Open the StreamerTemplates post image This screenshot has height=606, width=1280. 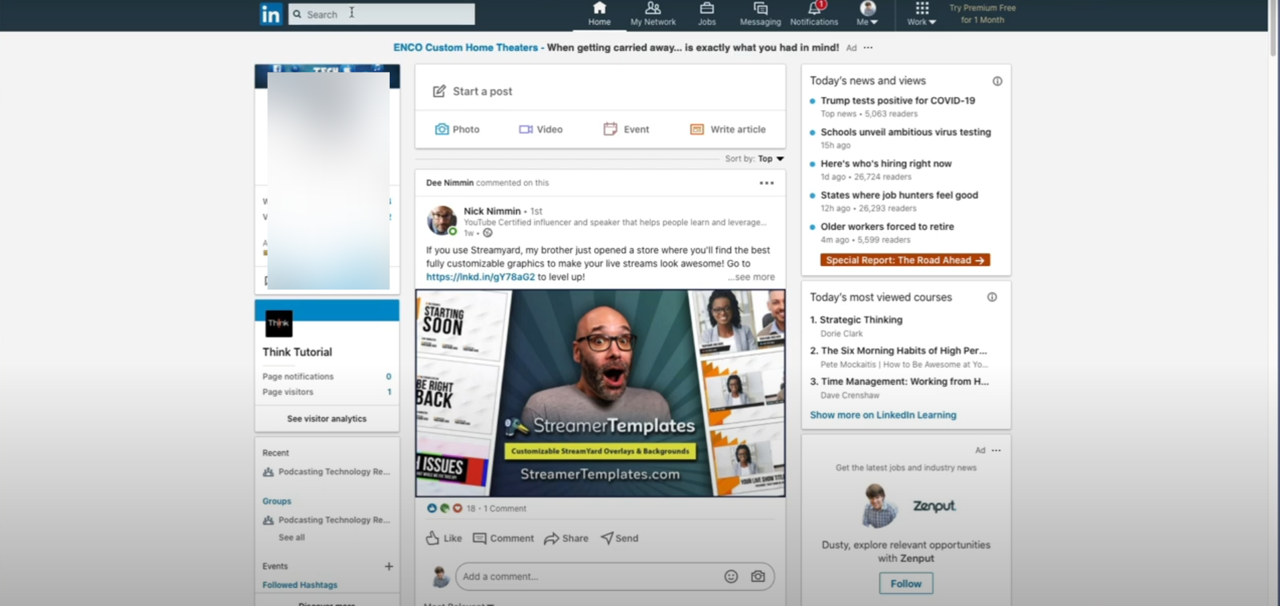click(600, 393)
